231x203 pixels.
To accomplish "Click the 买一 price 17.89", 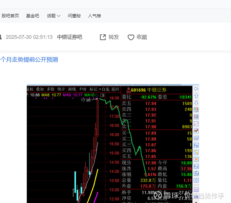I will tap(151, 133).
